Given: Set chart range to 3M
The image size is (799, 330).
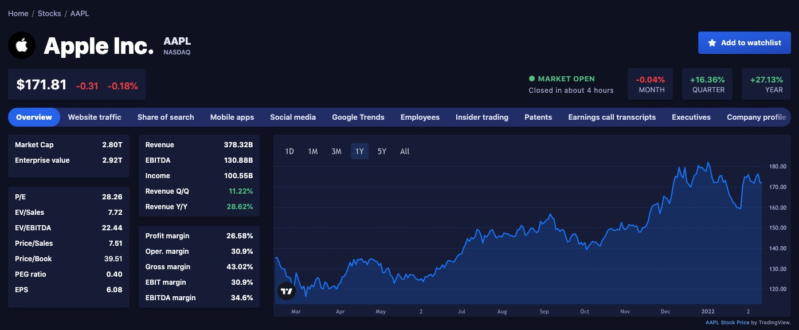Looking at the screenshot, I should (x=336, y=151).
